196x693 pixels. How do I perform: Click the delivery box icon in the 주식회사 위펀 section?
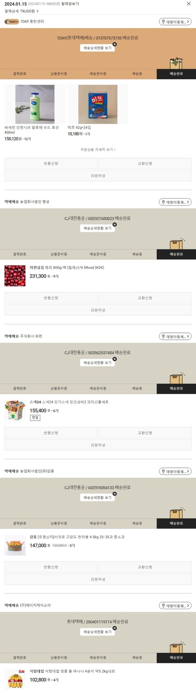click(x=177, y=378)
